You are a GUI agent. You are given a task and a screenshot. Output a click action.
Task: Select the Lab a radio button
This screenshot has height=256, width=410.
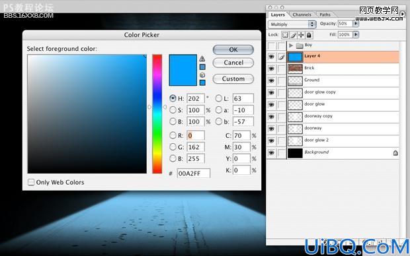pyautogui.click(x=219, y=110)
